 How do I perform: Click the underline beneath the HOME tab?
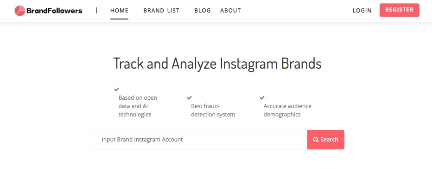click(119, 19)
